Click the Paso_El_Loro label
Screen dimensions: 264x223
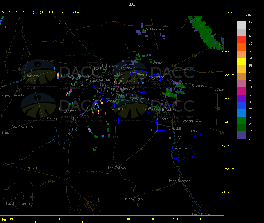coord(203,214)
